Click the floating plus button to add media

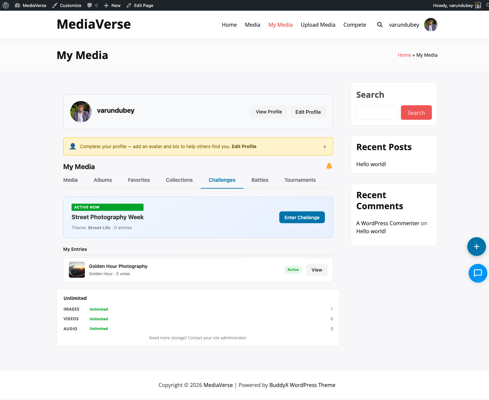(476, 247)
